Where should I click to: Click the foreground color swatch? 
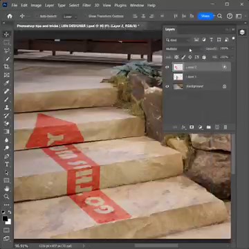(5, 219)
